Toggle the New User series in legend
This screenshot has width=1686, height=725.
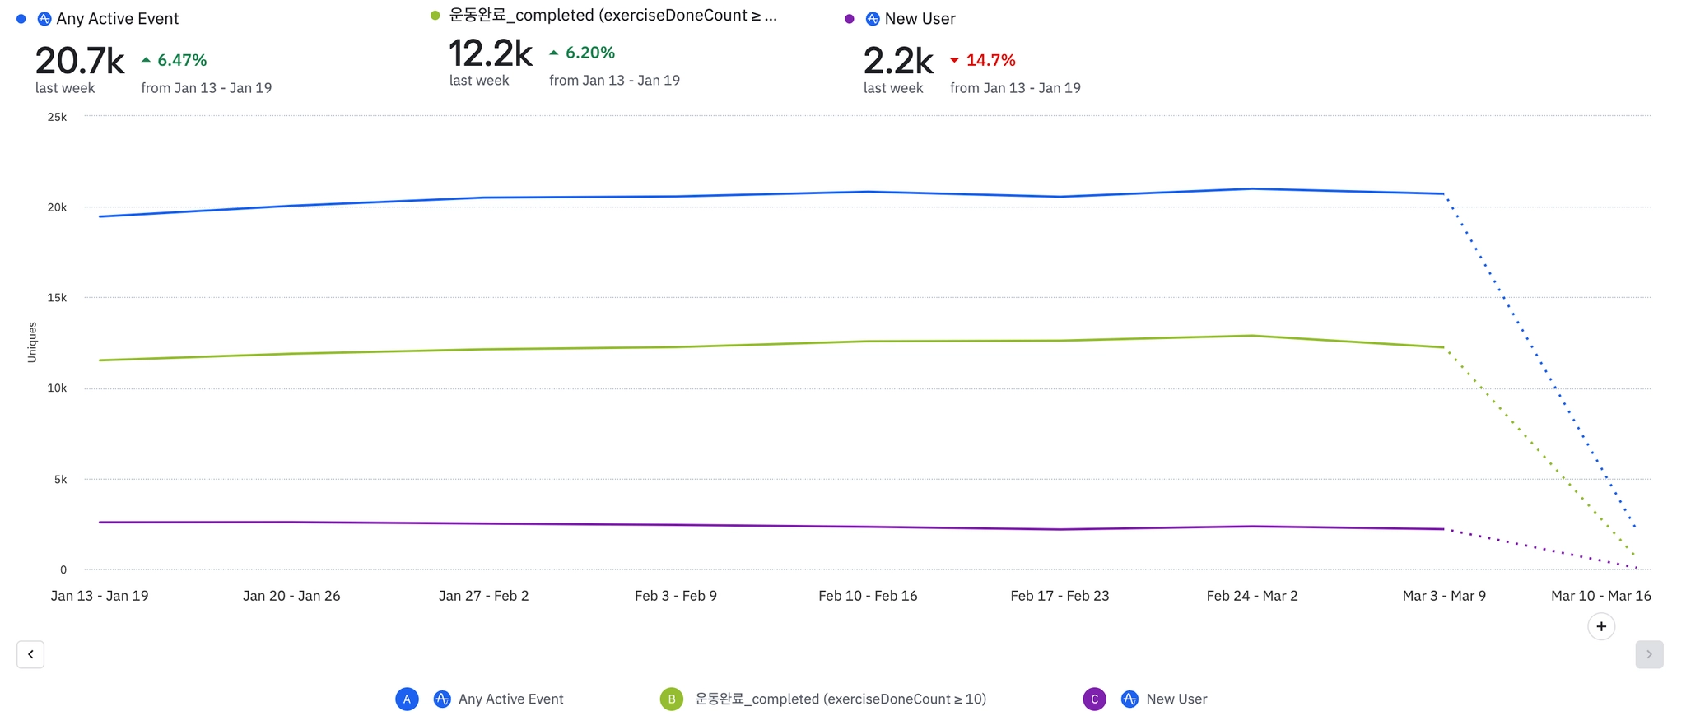click(1176, 699)
